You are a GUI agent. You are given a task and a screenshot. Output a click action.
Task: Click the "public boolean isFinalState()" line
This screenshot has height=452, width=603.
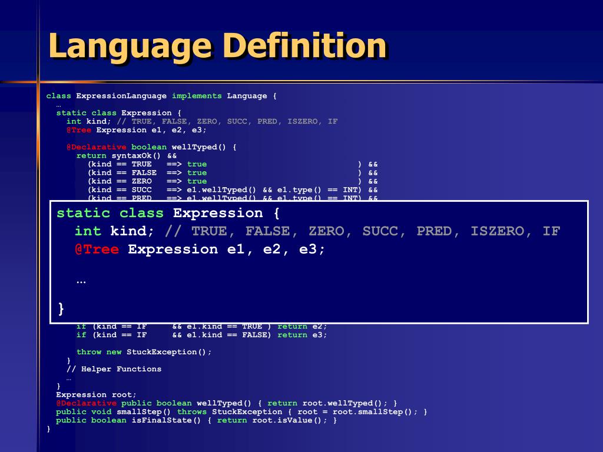[x=197, y=420]
